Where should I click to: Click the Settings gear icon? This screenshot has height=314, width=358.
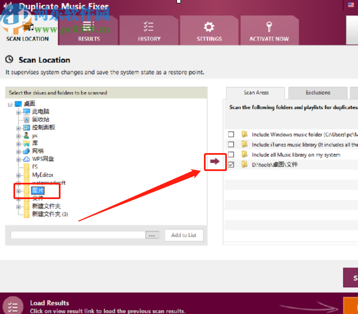tap(209, 27)
